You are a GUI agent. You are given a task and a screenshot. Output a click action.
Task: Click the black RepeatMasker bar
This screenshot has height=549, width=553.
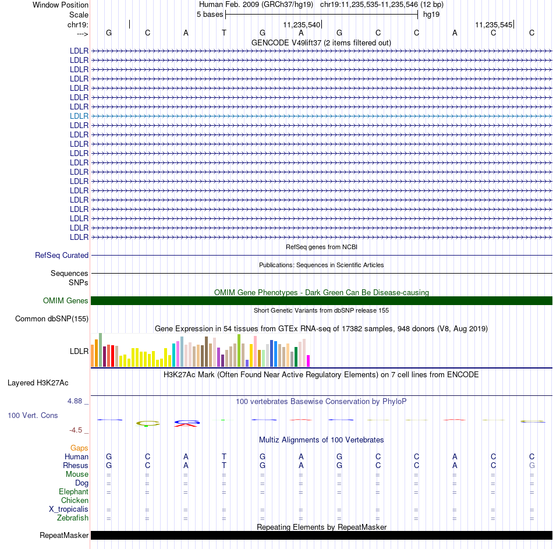321,535
